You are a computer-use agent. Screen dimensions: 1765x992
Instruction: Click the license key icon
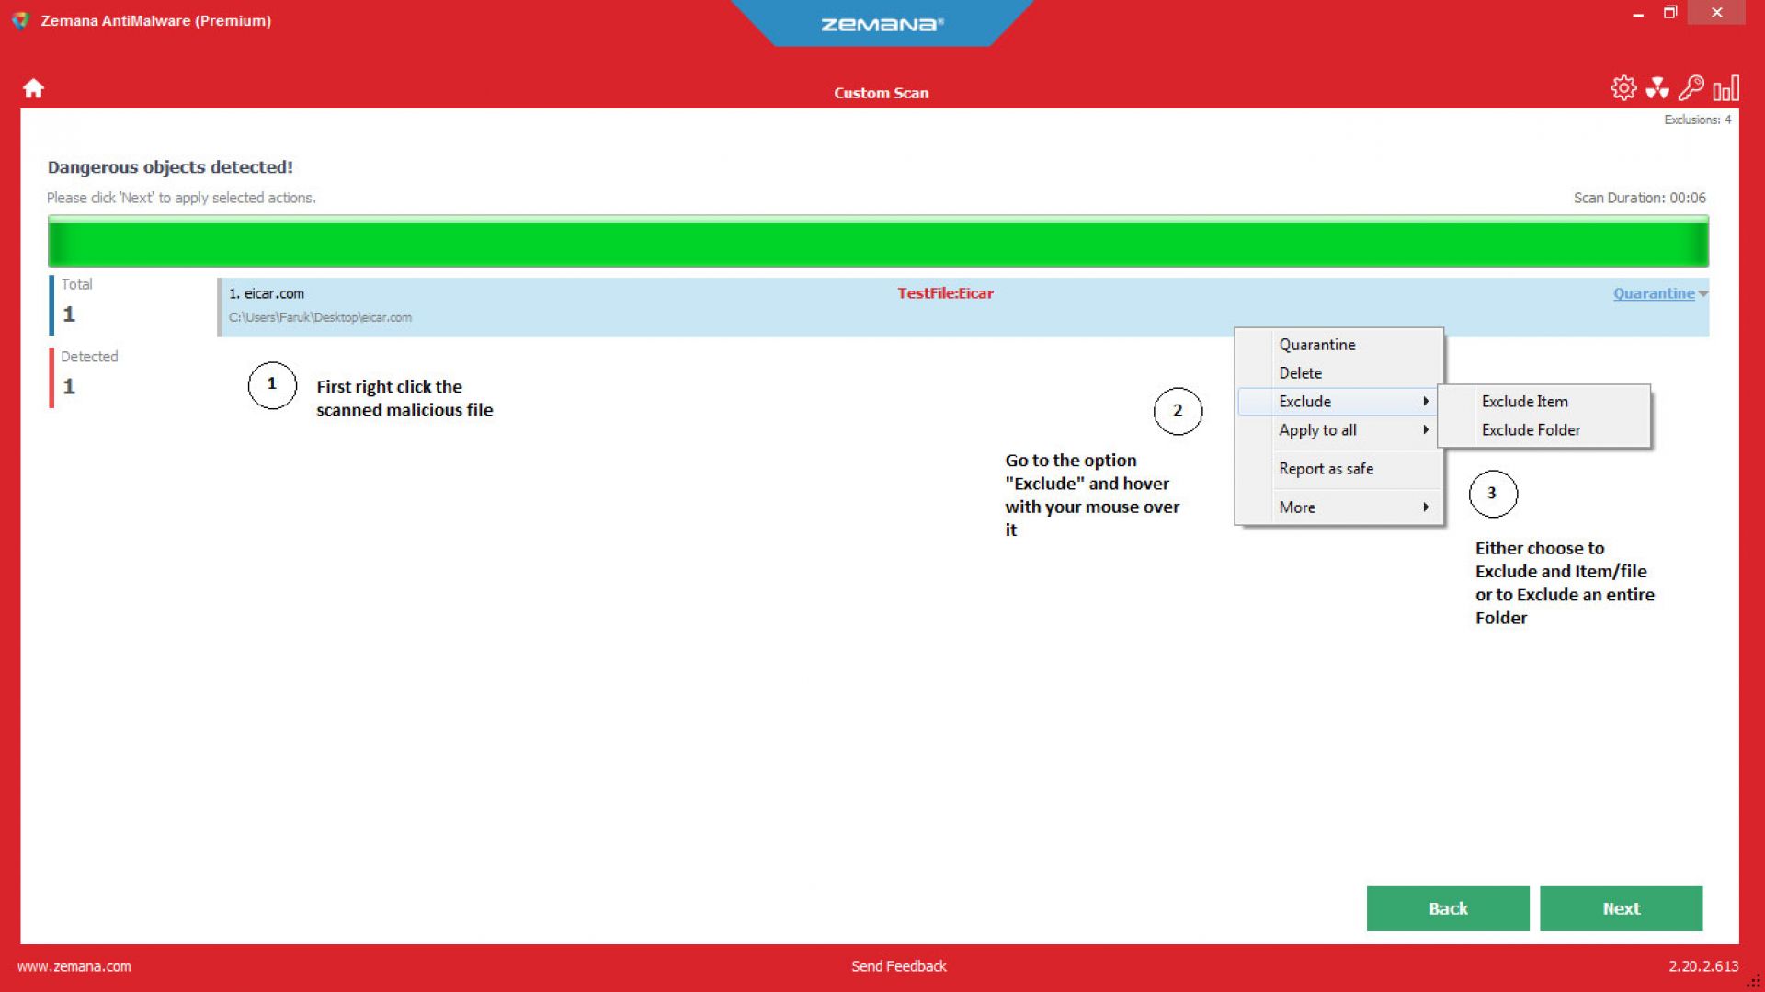1691,88
